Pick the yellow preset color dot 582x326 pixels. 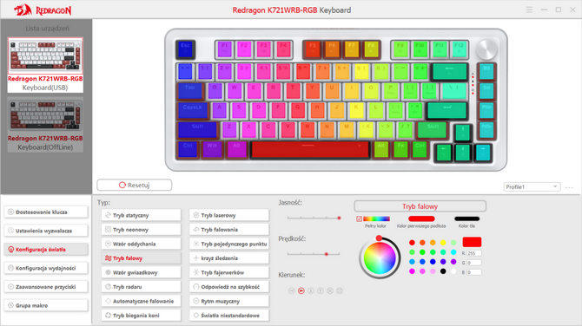(x=443, y=243)
